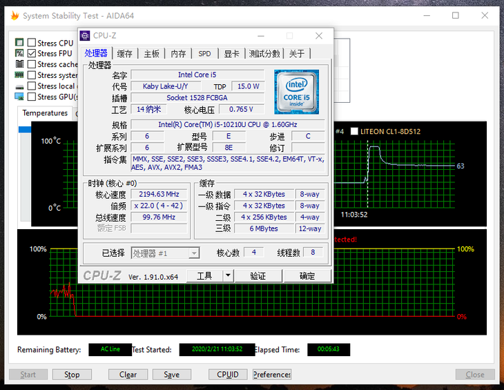Select the 处理器 tab in CPU-Z
Viewport: 504px width, 390px height.
pyautogui.click(x=96, y=53)
